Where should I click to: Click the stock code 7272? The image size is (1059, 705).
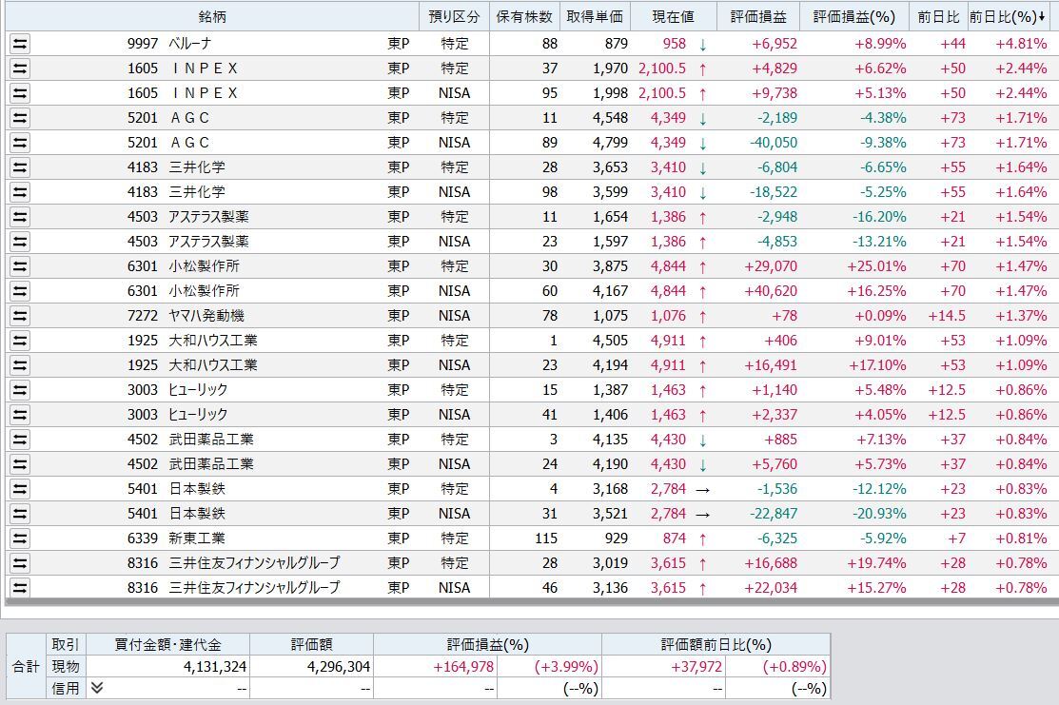coord(143,316)
